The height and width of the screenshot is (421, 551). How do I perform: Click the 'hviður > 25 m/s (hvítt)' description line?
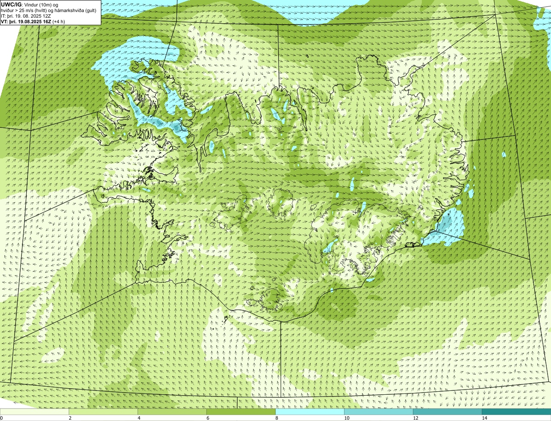point(49,10)
